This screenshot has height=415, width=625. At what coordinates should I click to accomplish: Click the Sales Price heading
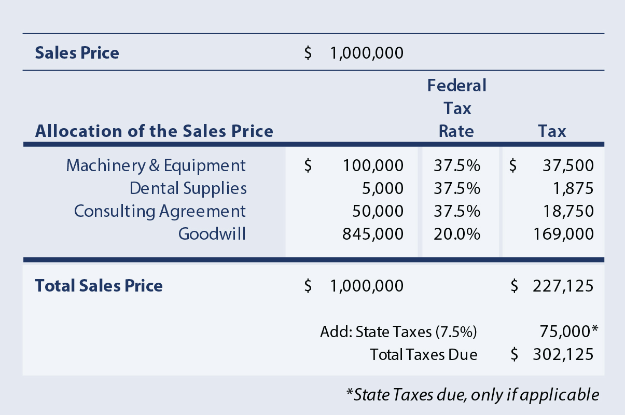[77, 53]
